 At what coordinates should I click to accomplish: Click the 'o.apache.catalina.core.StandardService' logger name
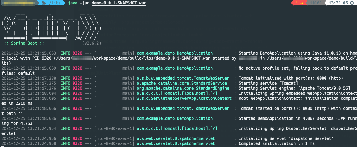182,83
